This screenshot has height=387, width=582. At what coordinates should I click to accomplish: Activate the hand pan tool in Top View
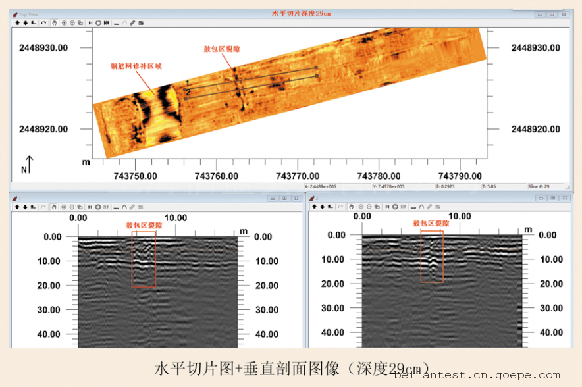(x=54, y=23)
